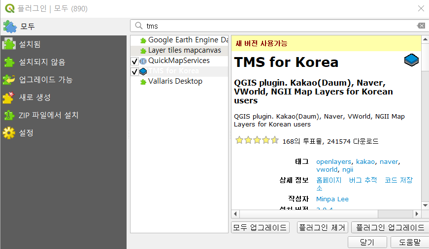Image resolution: width=429 pixels, height=249 pixels.
Task: Click the green puzzle icon for 설치됨
Action: click(x=9, y=44)
